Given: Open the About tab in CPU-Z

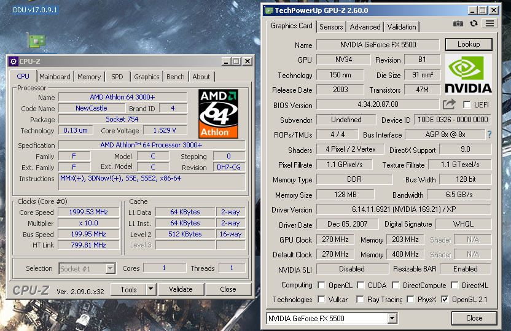Looking at the screenshot, I should tap(201, 77).
